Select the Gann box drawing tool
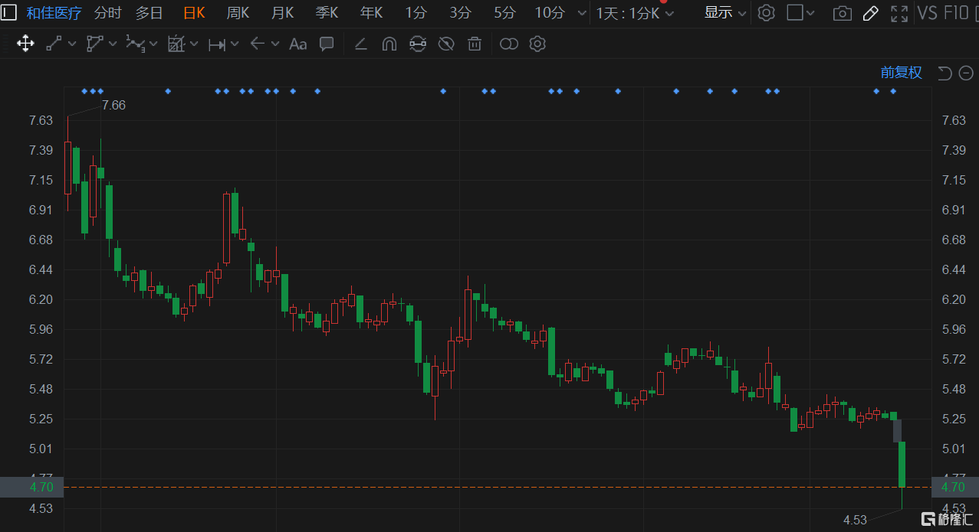The height and width of the screenshot is (532, 979). 176,44
